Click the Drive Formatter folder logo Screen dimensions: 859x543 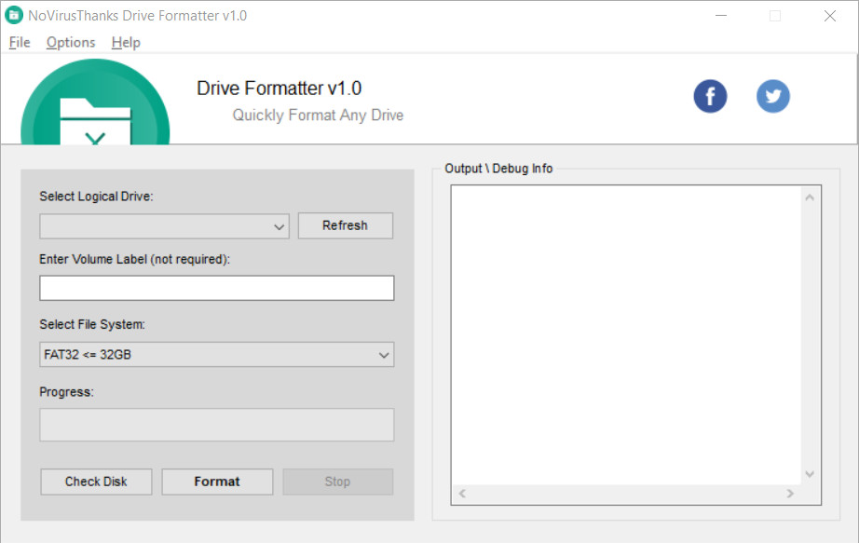click(95, 102)
